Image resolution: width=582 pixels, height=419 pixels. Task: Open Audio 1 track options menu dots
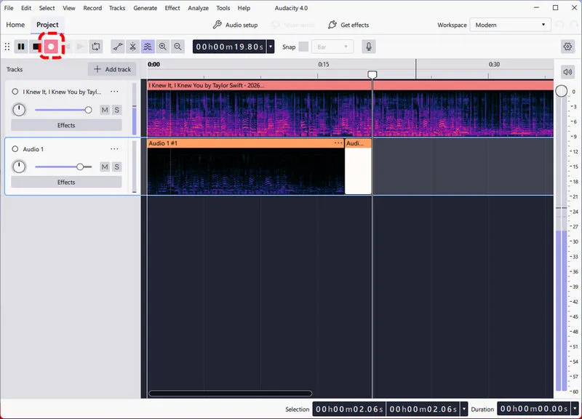[114, 149]
